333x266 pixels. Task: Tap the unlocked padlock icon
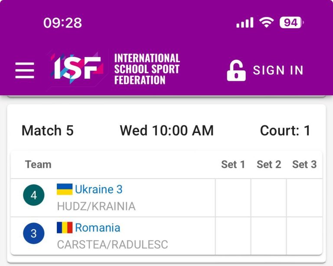coord(236,70)
